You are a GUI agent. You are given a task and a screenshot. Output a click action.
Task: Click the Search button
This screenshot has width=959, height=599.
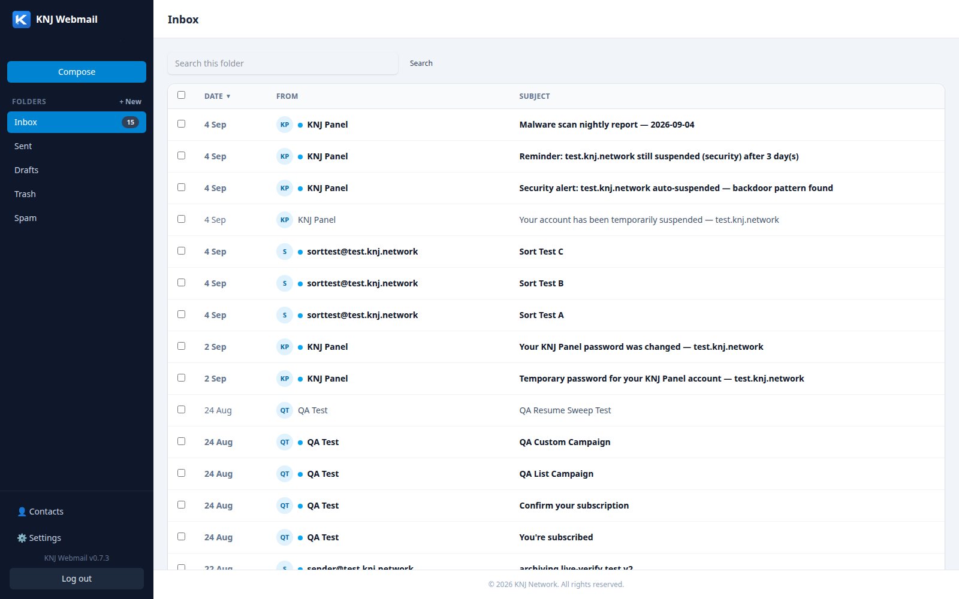[x=421, y=63]
